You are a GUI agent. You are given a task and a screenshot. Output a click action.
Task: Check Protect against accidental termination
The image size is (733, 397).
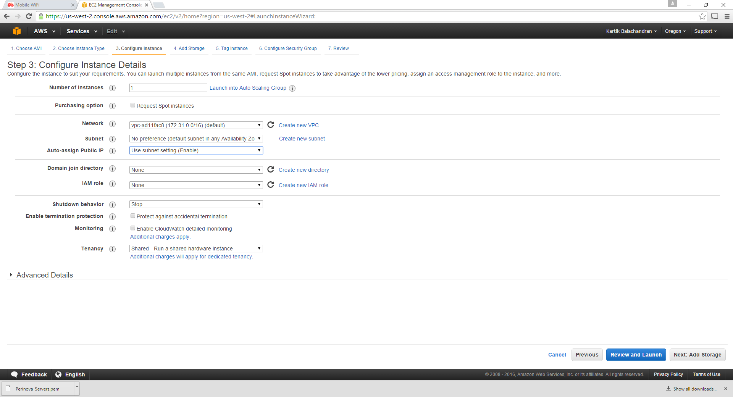click(x=133, y=216)
